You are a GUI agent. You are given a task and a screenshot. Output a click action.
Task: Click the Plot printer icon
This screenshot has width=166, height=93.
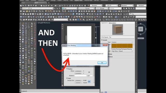29,6
